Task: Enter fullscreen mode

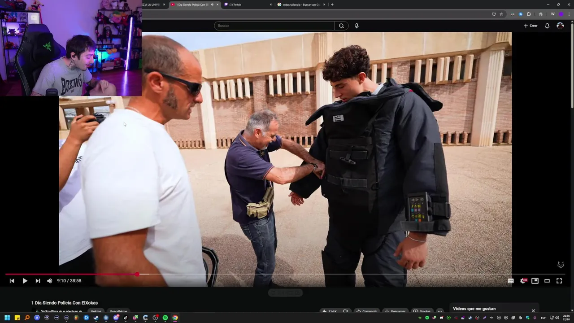Action: [559, 281]
